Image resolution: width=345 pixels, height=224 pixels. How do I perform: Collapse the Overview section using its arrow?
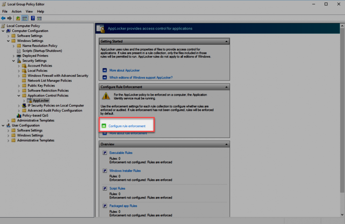pyautogui.click(x=227, y=144)
